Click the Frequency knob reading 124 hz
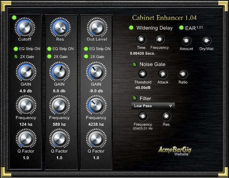Viewport: 229px width, 178px height. (x=26, y=105)
